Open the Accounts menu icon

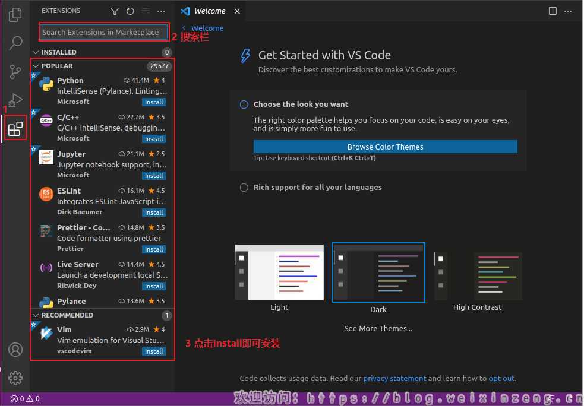(15, 349)
